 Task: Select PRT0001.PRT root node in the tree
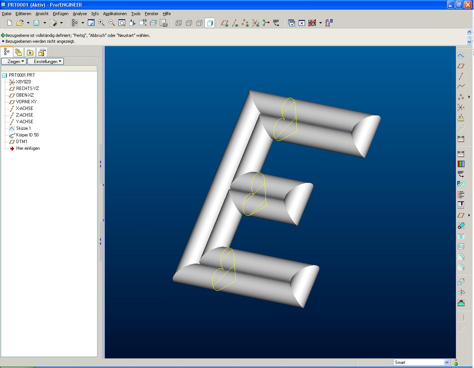point(22,75)
